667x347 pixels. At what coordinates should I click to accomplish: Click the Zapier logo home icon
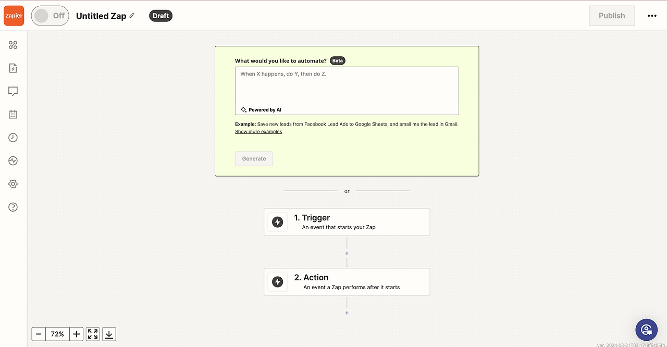(14, 16)
